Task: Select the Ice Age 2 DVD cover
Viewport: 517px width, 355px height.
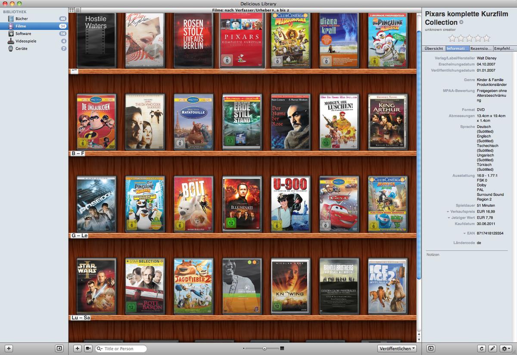Action: tap(388, 286)
